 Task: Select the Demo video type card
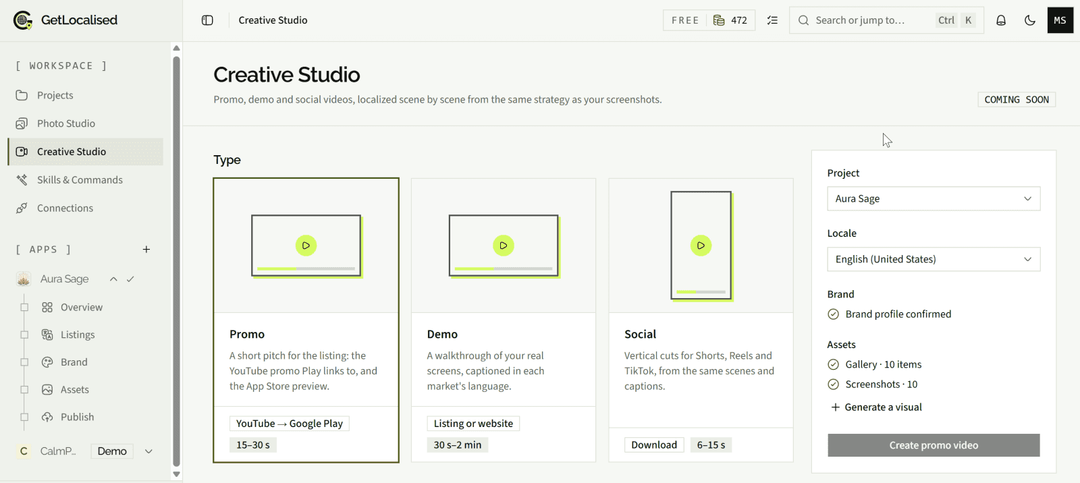pyautogui.click(x=504, y=320)
